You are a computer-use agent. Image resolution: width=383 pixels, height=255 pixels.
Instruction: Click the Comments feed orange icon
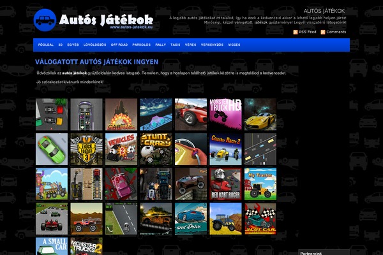click(x=323, y=33)
